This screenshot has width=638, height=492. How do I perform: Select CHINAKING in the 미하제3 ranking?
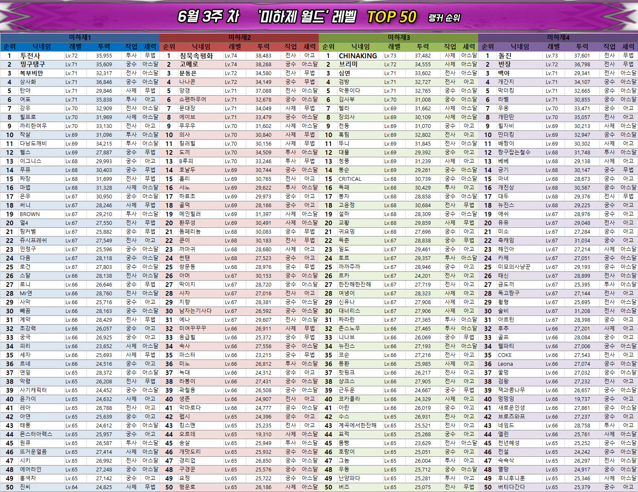pos(358,55)
